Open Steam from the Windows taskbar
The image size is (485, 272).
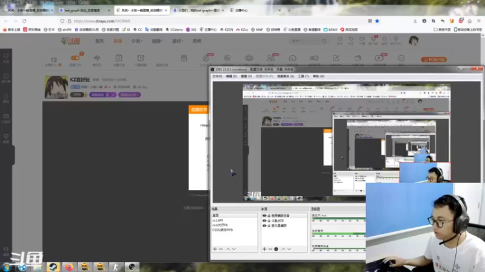[x=53, y=267]
